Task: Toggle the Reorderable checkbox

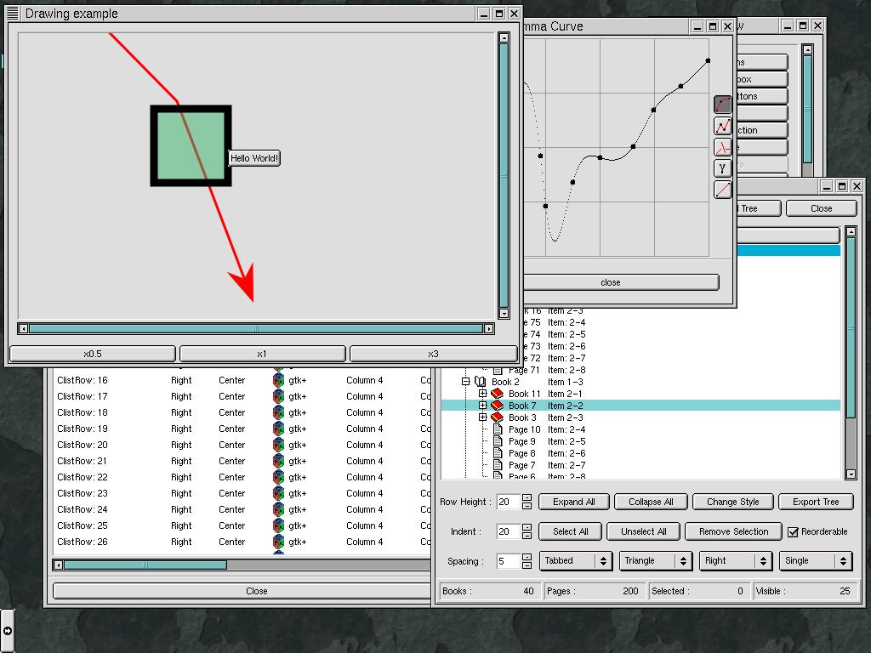Action: [793, 531]
